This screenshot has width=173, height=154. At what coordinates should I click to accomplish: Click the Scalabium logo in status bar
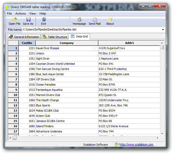pyautogui.click(x=117, y=144)
